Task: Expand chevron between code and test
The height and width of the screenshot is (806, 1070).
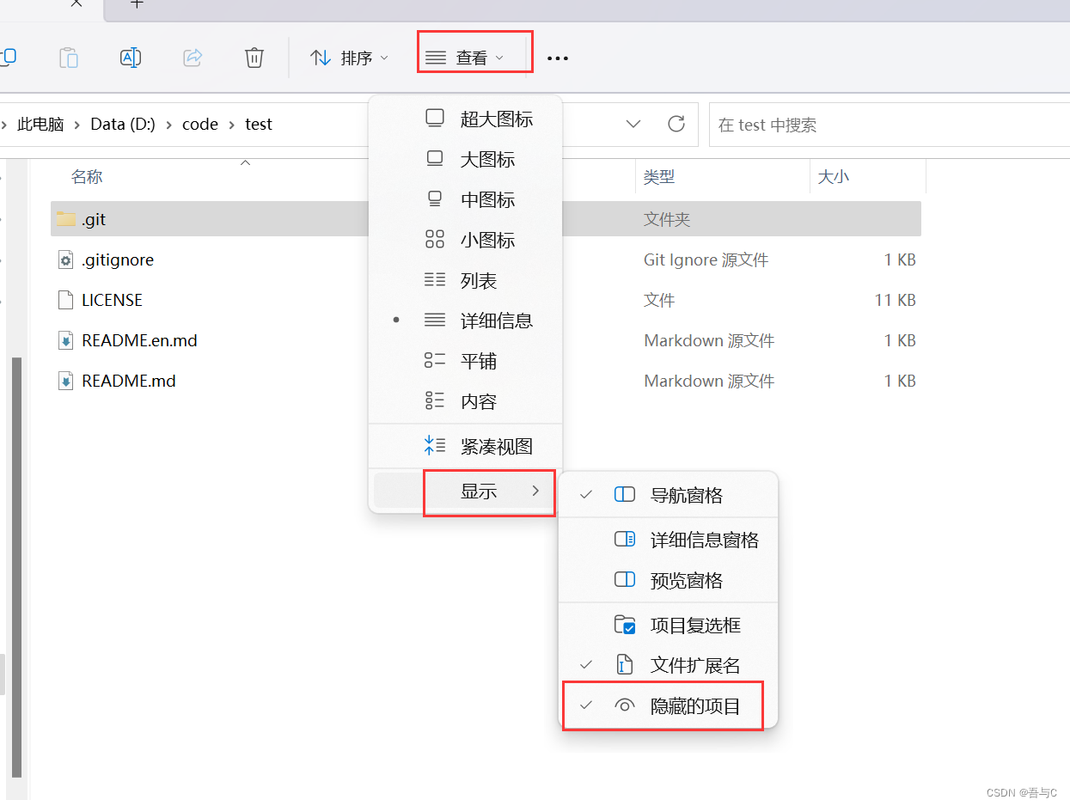Action: pyautogui.click(x=231, y=124)
